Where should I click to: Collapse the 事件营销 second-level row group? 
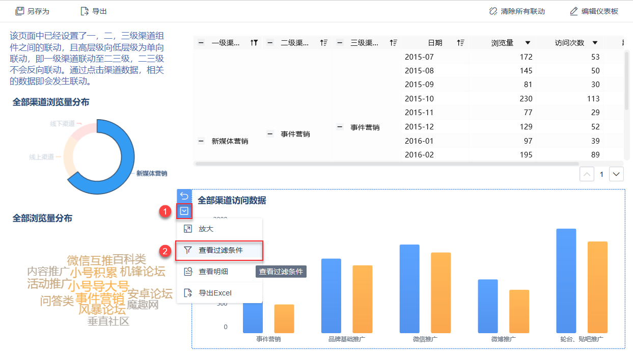click(x=270, y=134)
